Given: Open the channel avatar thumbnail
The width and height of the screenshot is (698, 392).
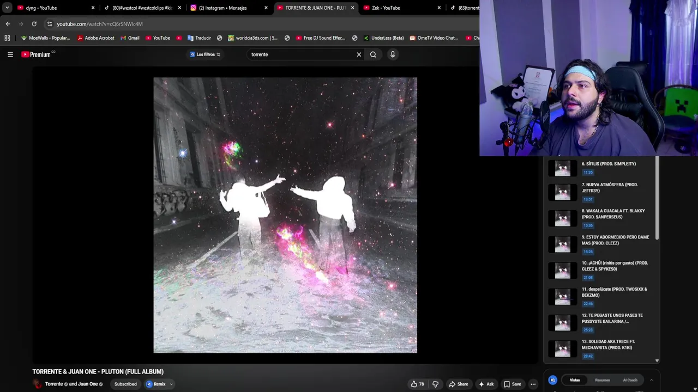Looking at the screenshot, I should [37, 384].
